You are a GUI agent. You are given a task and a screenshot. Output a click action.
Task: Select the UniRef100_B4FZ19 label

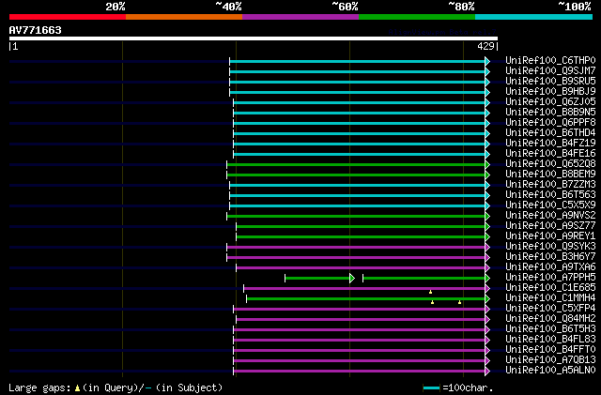551,144
